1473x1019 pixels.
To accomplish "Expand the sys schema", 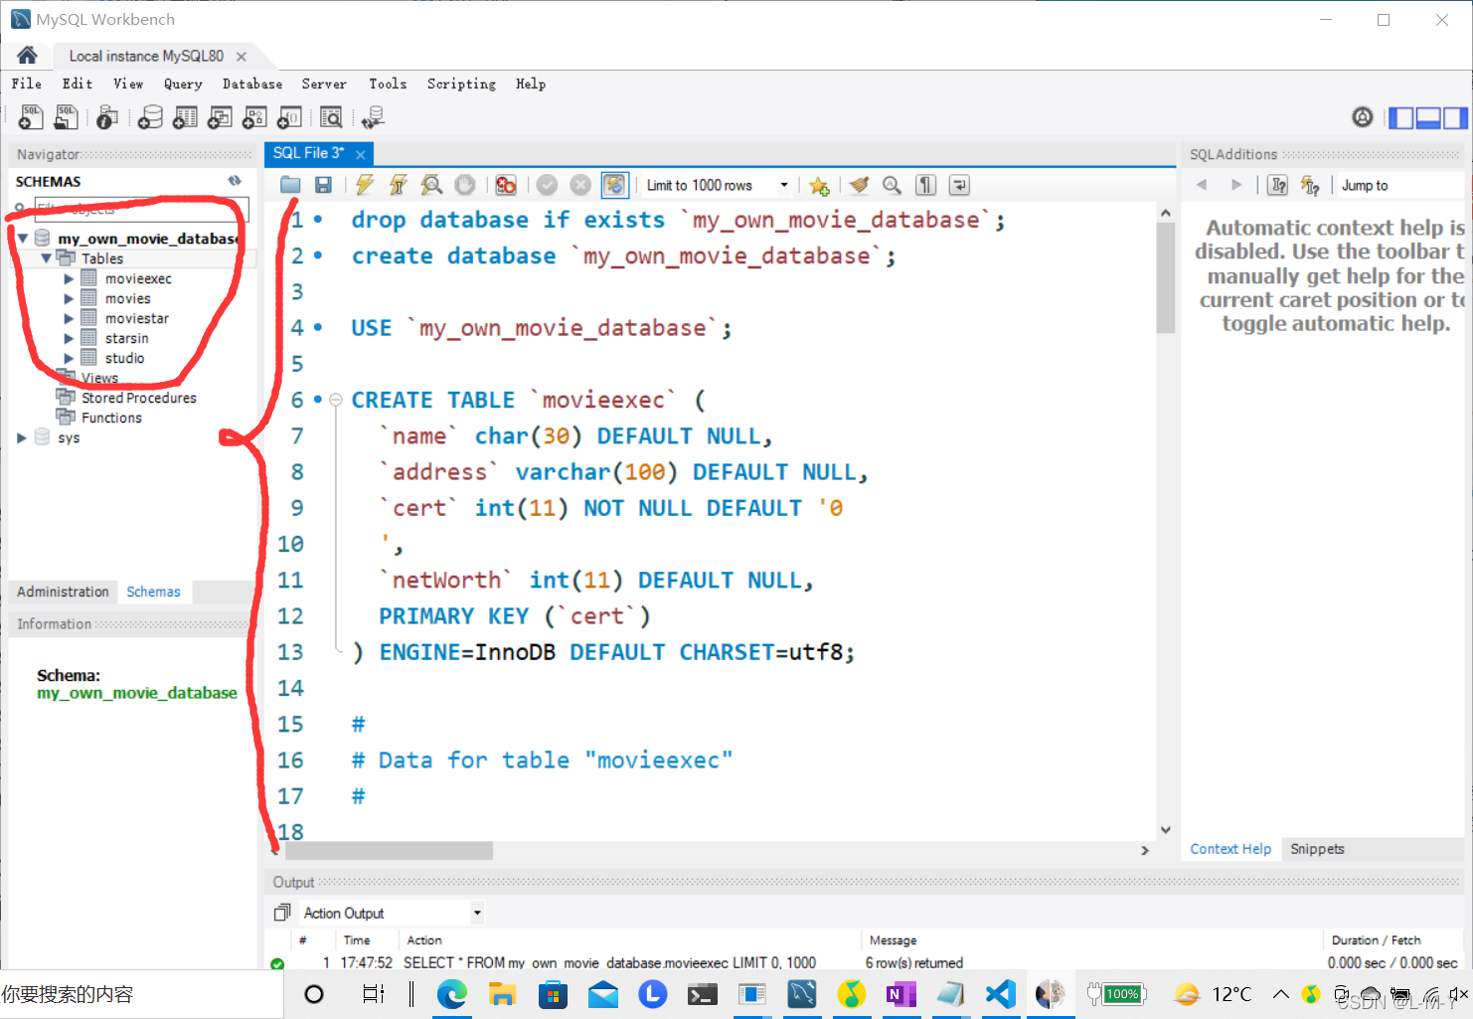I will click(22, 437).
